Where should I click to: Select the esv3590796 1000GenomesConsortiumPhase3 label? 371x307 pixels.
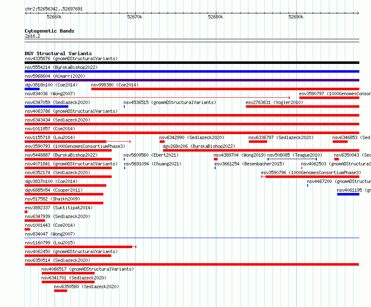pos(311,173)
